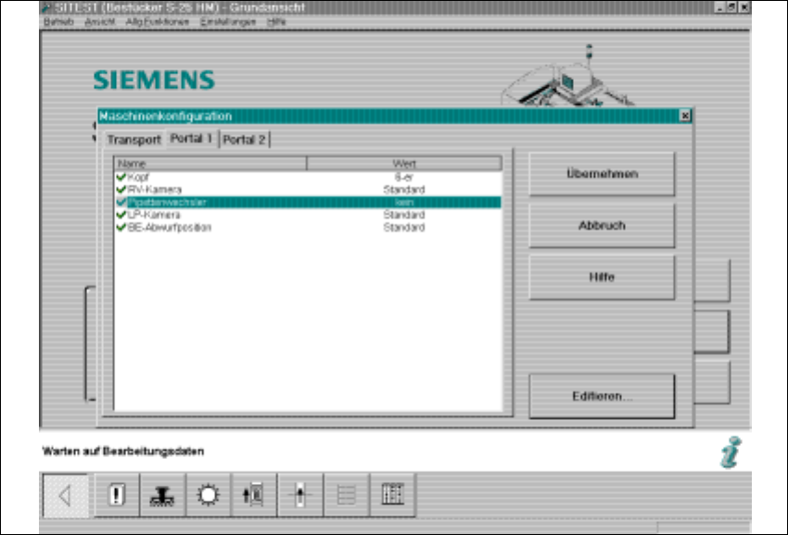Close the Maschinenkonfiguration dialog

click(684, 116)
